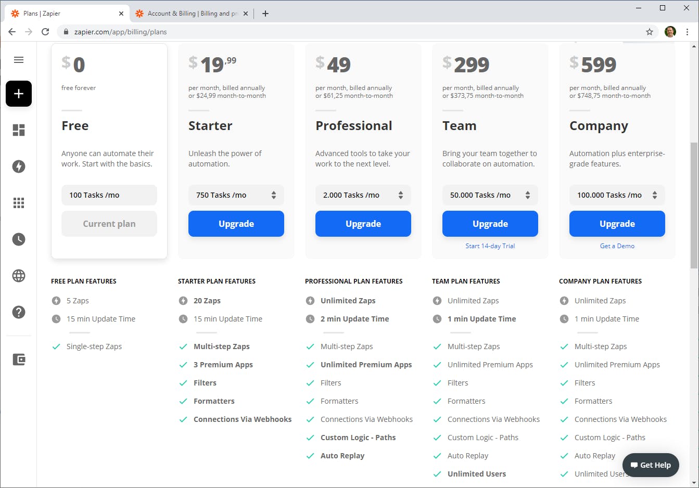Click the free forever text
Image resolution: width=699 pixels, height=488 pixels.
[x=79, y=88]
